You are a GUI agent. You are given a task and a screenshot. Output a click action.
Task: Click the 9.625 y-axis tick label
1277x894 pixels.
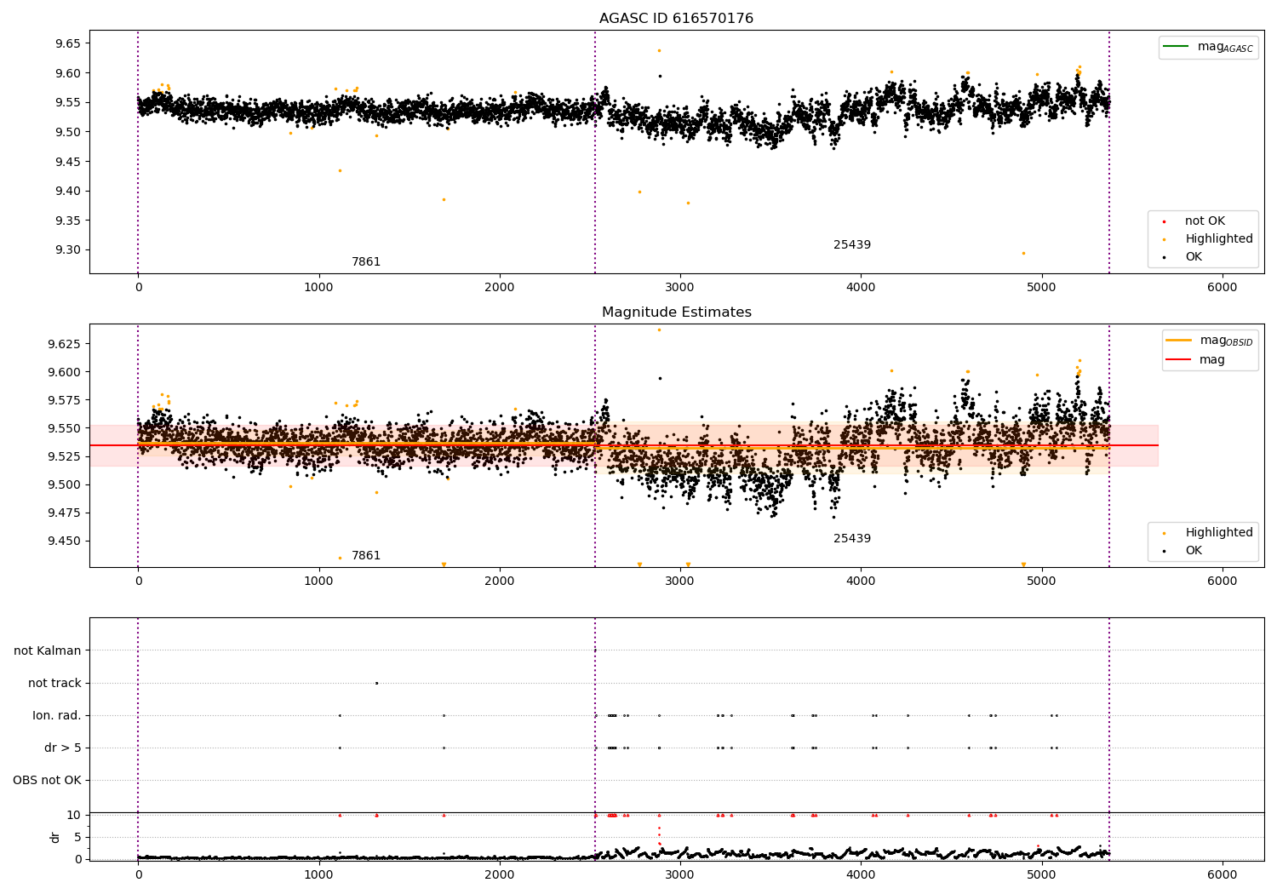[x=64, y=344]
